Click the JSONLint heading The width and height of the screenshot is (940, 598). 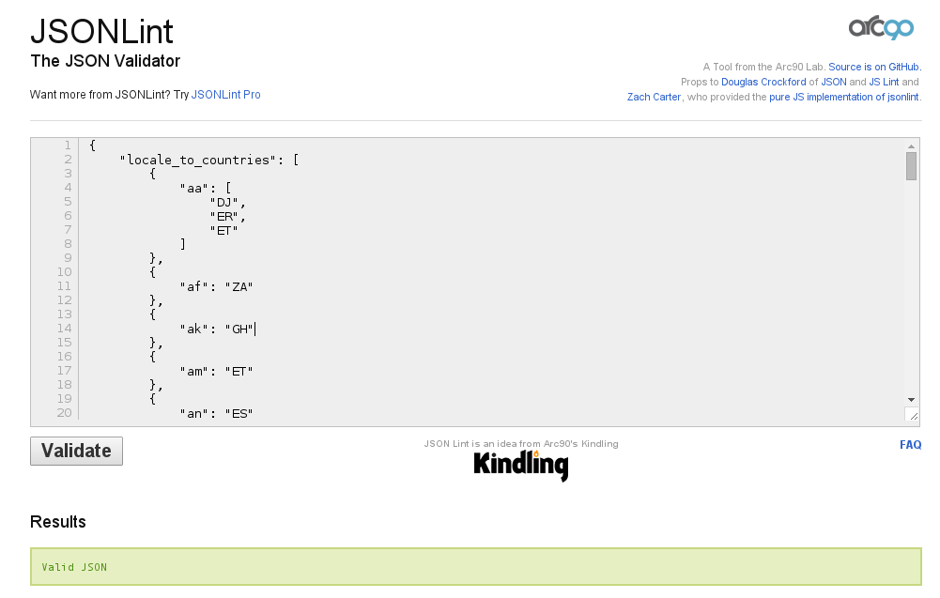pyautogui.click(x=102, y=31)
